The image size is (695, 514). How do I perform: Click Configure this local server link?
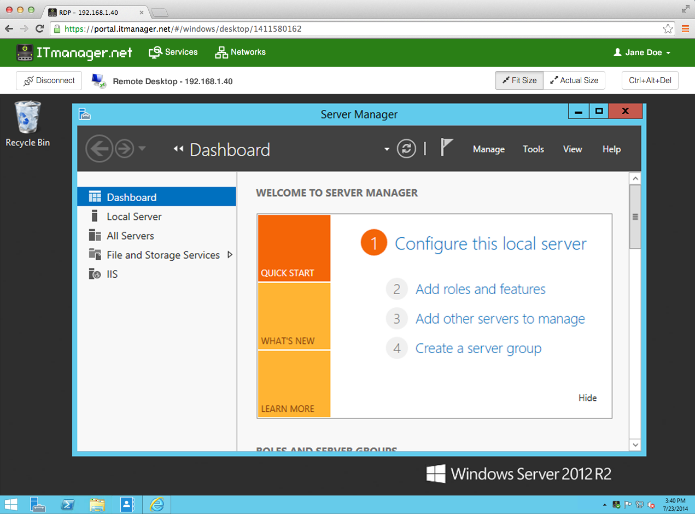click(x=490, y=244)
